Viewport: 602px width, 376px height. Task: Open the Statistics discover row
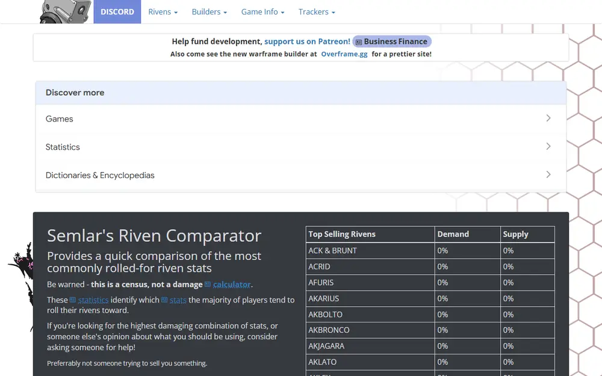[x=300, y=147]
